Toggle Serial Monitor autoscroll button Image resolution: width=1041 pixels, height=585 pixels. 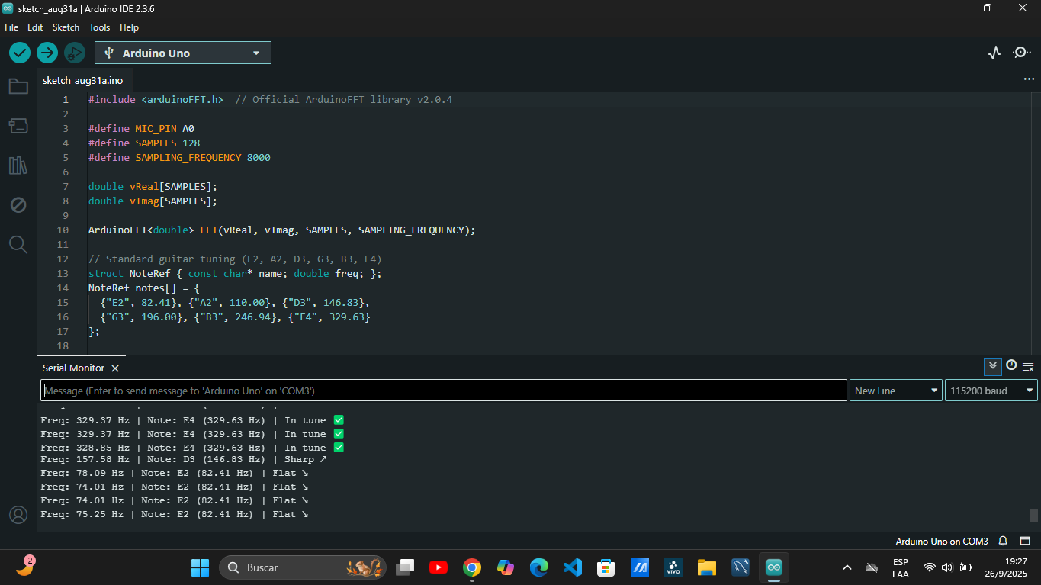[x=992, y=366]
